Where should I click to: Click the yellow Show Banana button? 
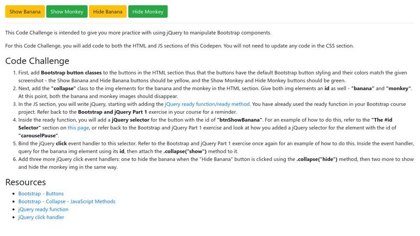tap(25, 12)
